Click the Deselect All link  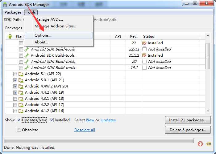pyautogui.click(x=85, y=130)
